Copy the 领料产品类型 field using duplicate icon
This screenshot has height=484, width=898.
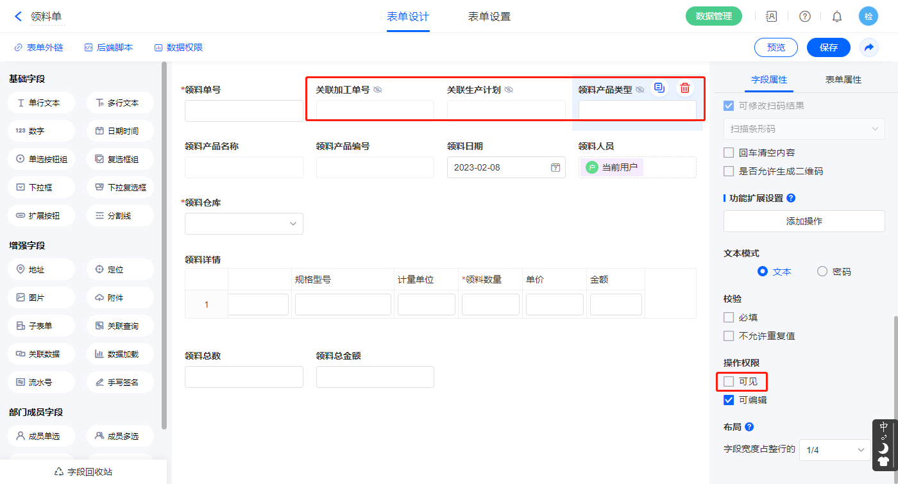pyautogui.click(x=659, y=88)
